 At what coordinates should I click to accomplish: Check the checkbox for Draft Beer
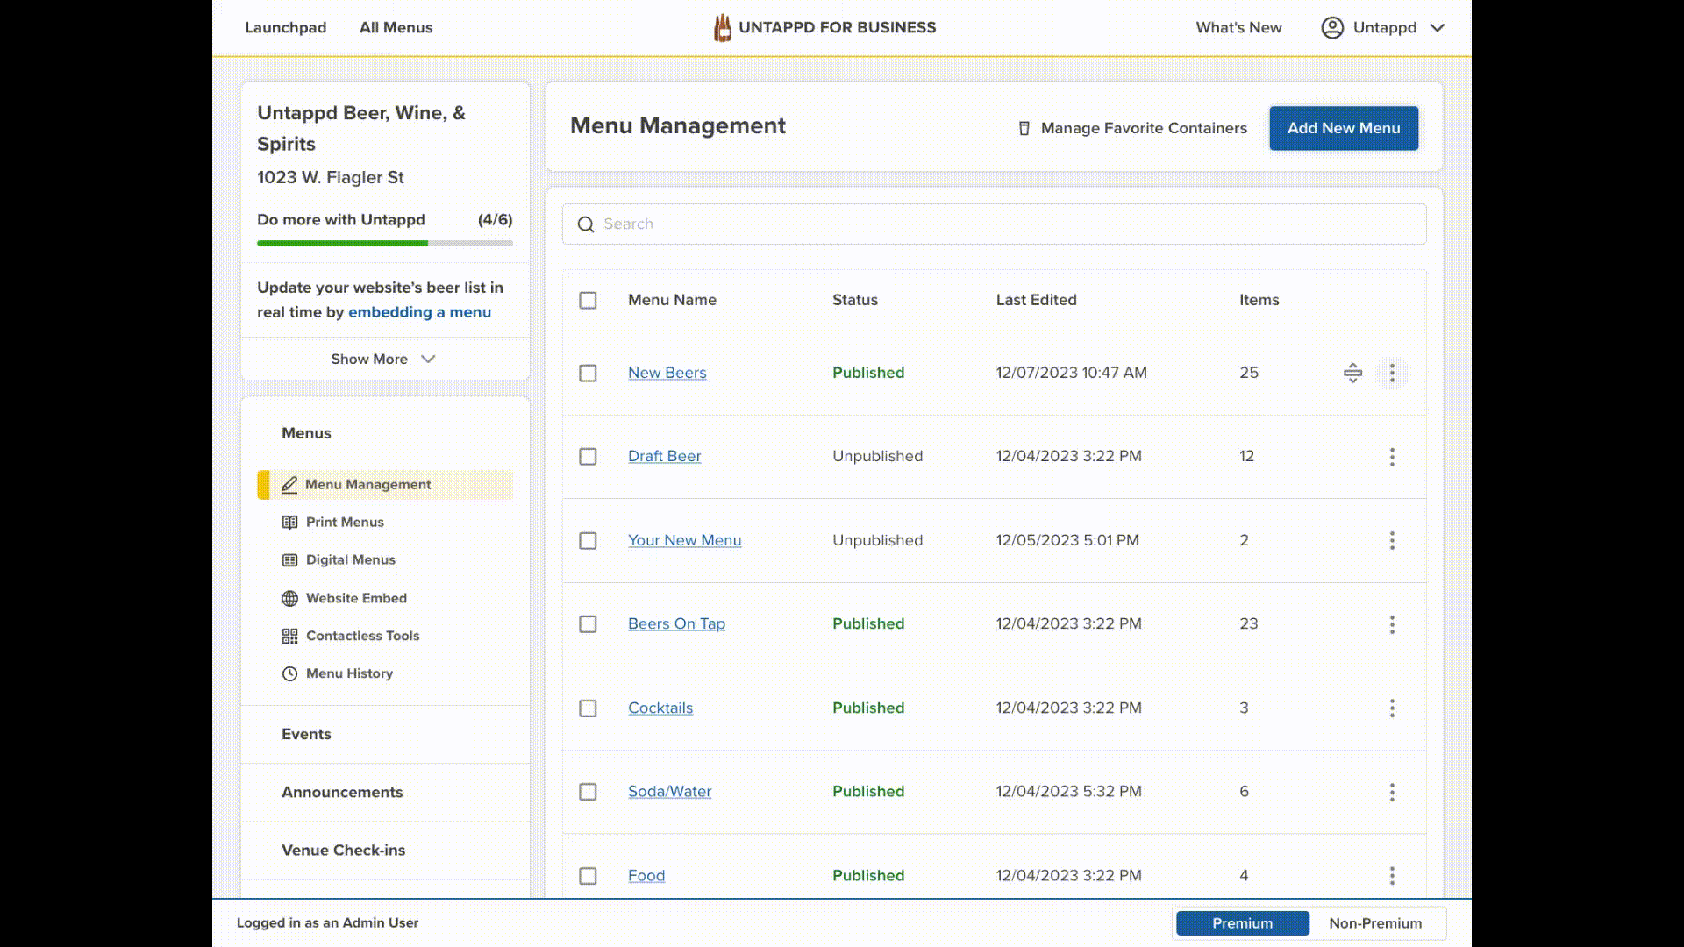pyautogui.click(x=588, y=456)
